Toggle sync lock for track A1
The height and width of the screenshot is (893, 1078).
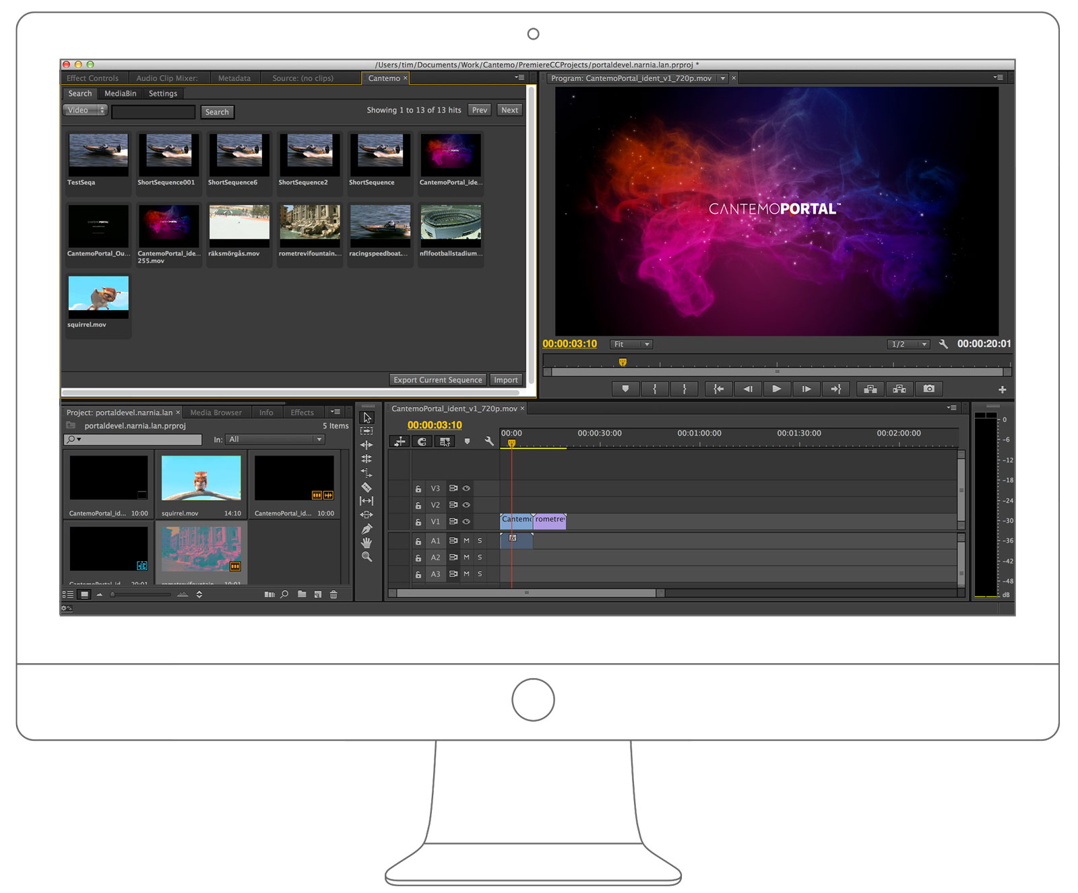point(453,541)
